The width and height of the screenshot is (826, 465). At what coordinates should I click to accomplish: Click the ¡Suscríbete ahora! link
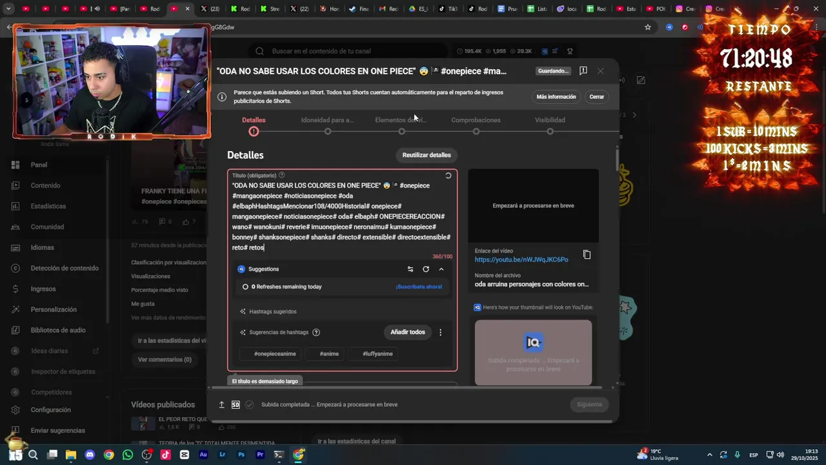(x=419, y=287)
